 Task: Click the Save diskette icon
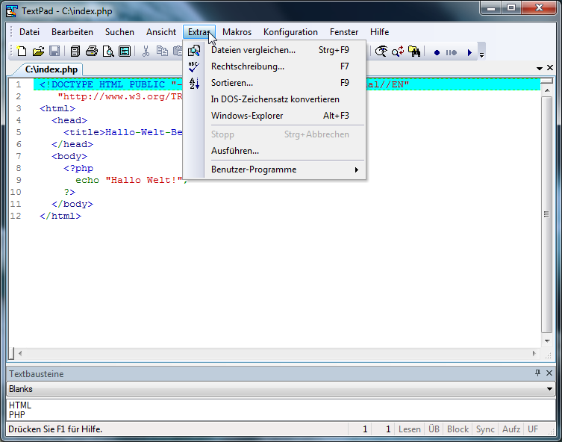coord(54,52)
